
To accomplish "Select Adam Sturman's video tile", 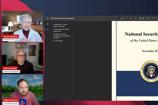I will tap(22, 90).
